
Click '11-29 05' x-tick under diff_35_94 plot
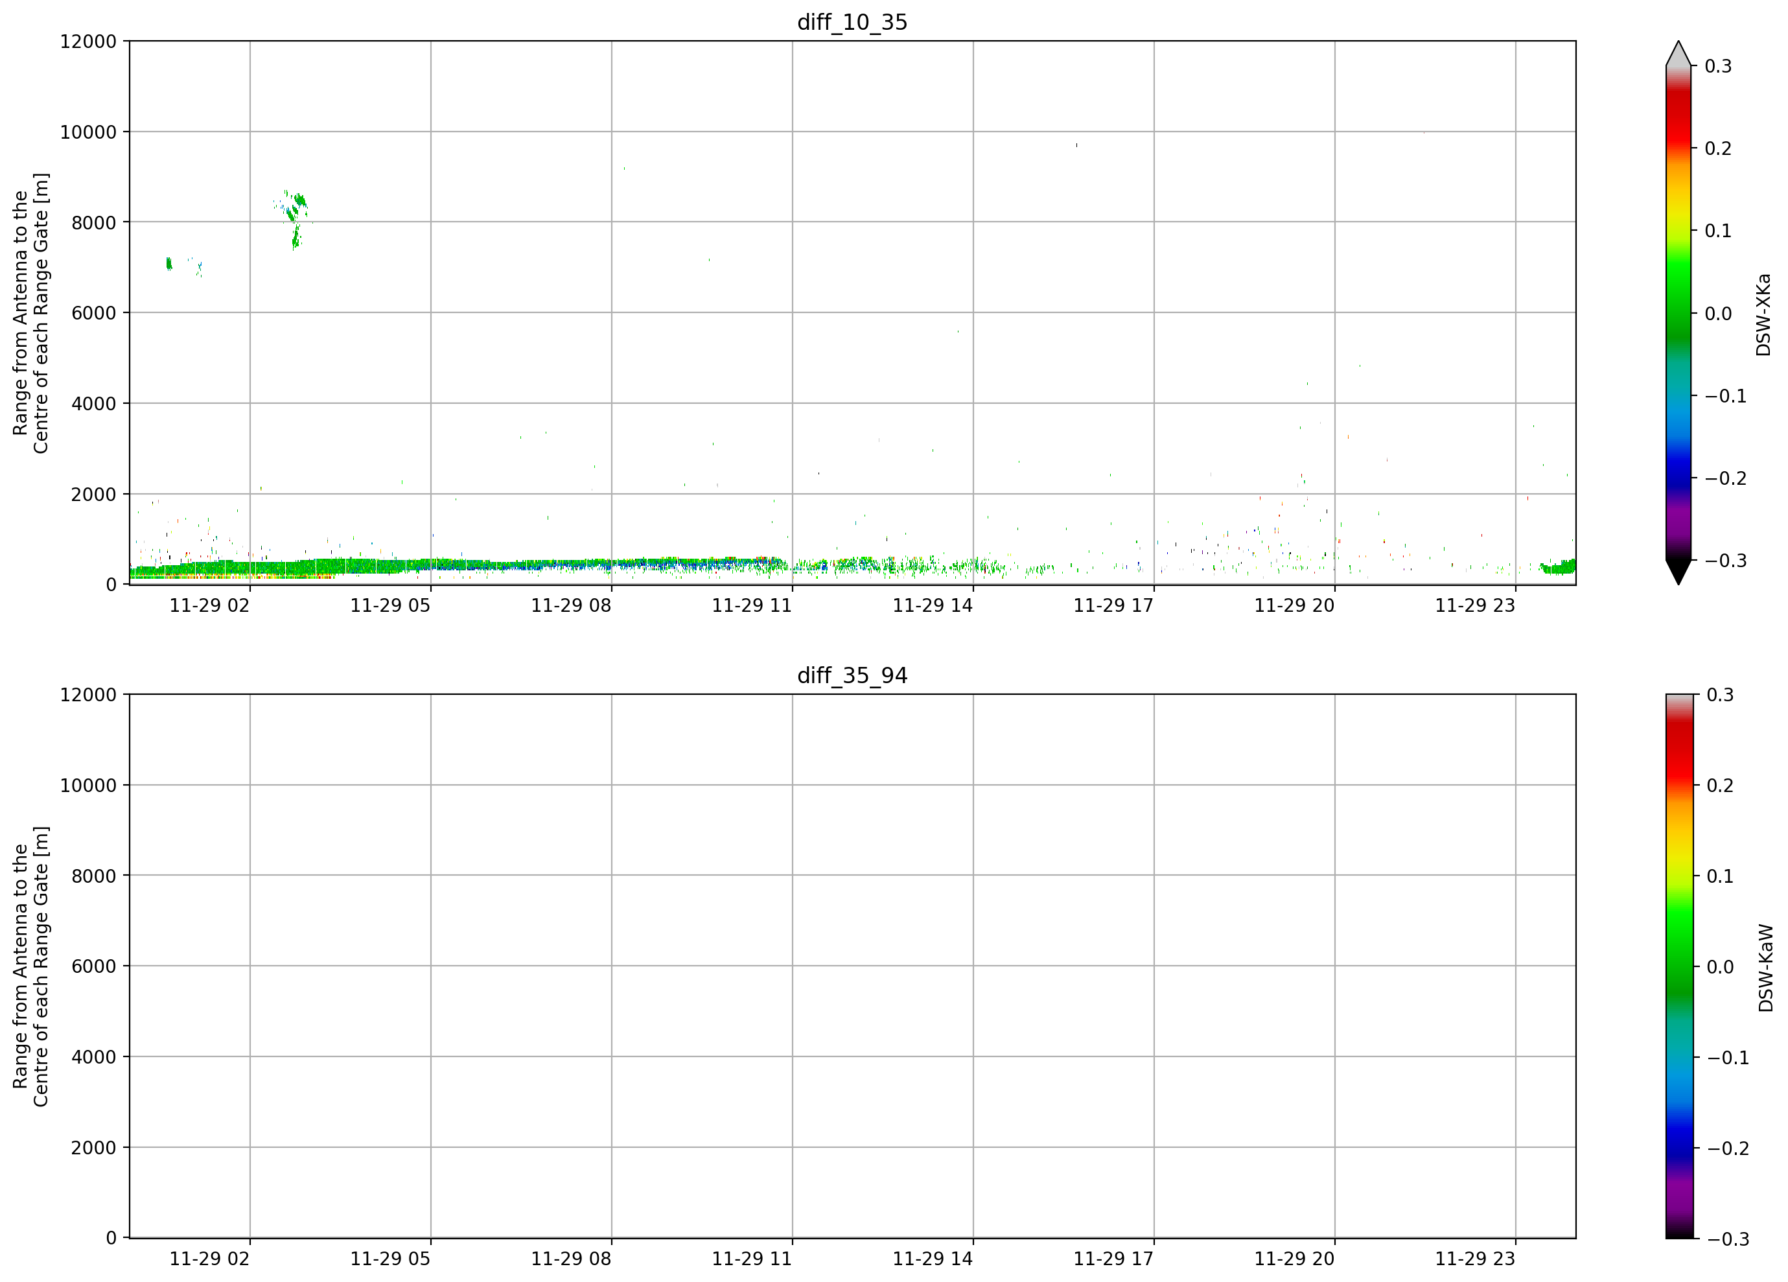coord(390,1259)
